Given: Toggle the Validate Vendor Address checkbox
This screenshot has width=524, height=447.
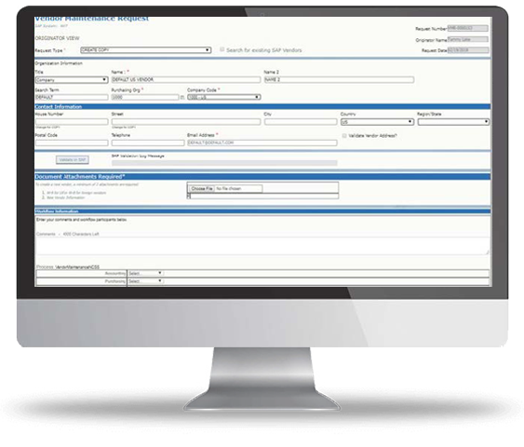Looking at the screenshot, I should (344, 136).
